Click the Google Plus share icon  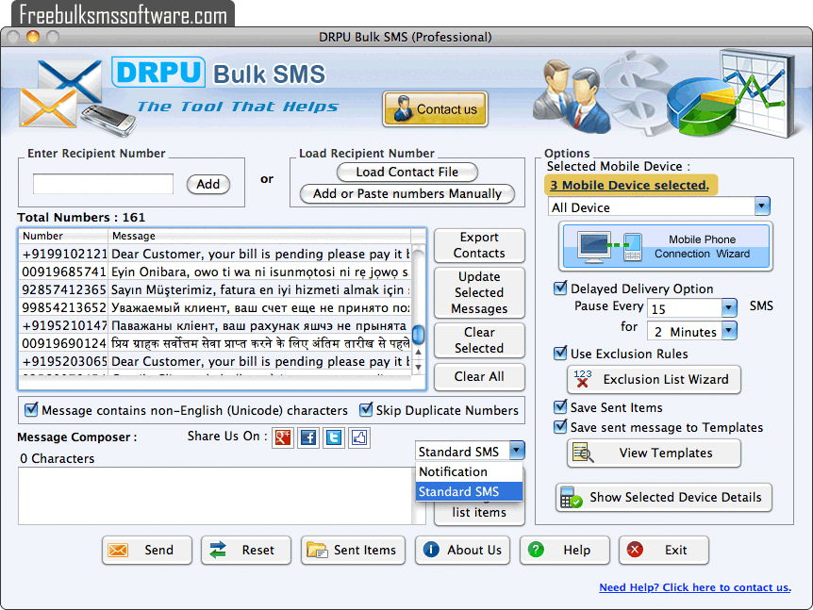[x=283, y=437]
